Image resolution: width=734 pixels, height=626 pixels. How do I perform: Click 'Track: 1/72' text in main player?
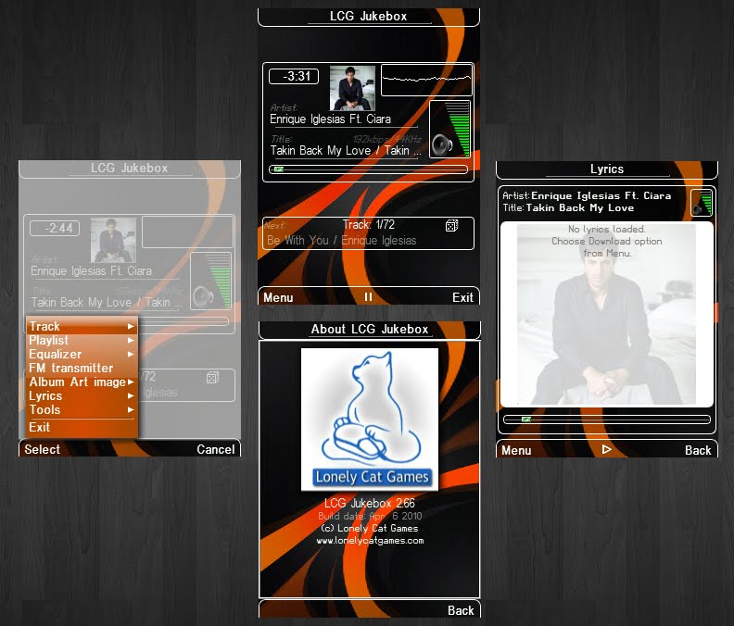(369, 225)
